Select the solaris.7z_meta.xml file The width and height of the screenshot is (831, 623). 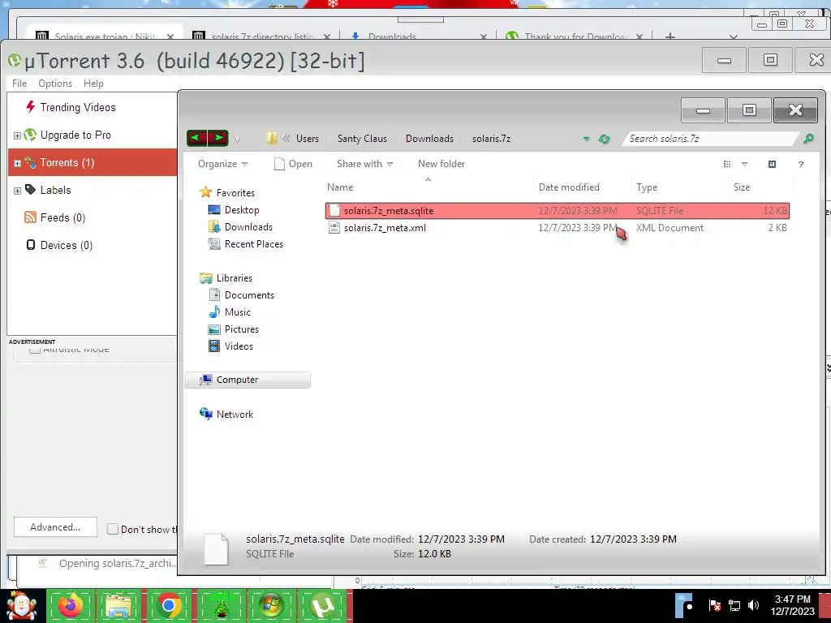558,228
